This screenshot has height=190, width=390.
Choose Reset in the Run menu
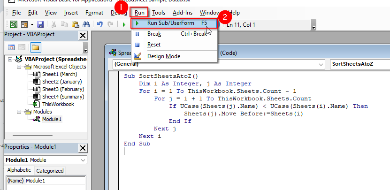click(175, 45)
